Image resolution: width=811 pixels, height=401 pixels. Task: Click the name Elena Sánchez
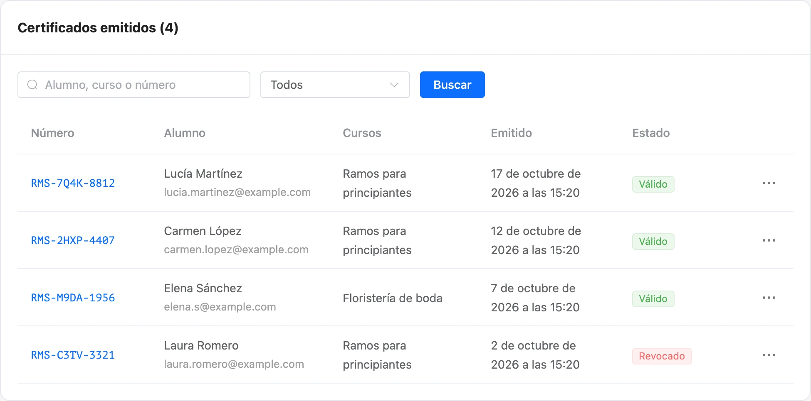click(203, 288)
